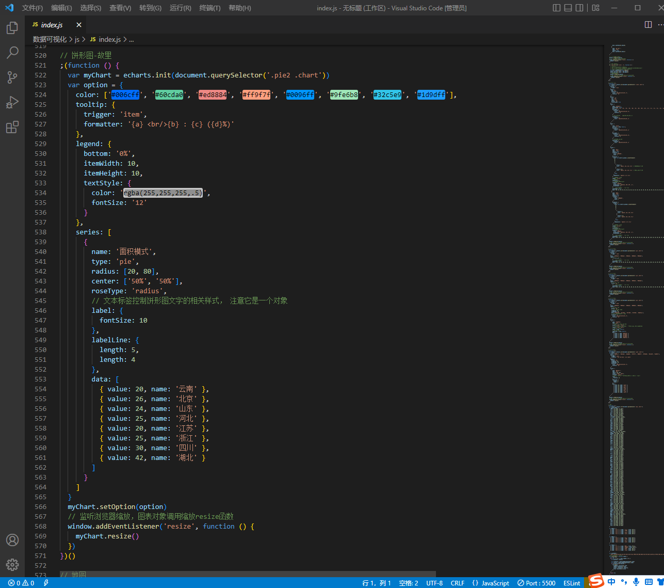Change indentation from 空格: 2
The image size is (664, 588).
[x=409, y=583]
